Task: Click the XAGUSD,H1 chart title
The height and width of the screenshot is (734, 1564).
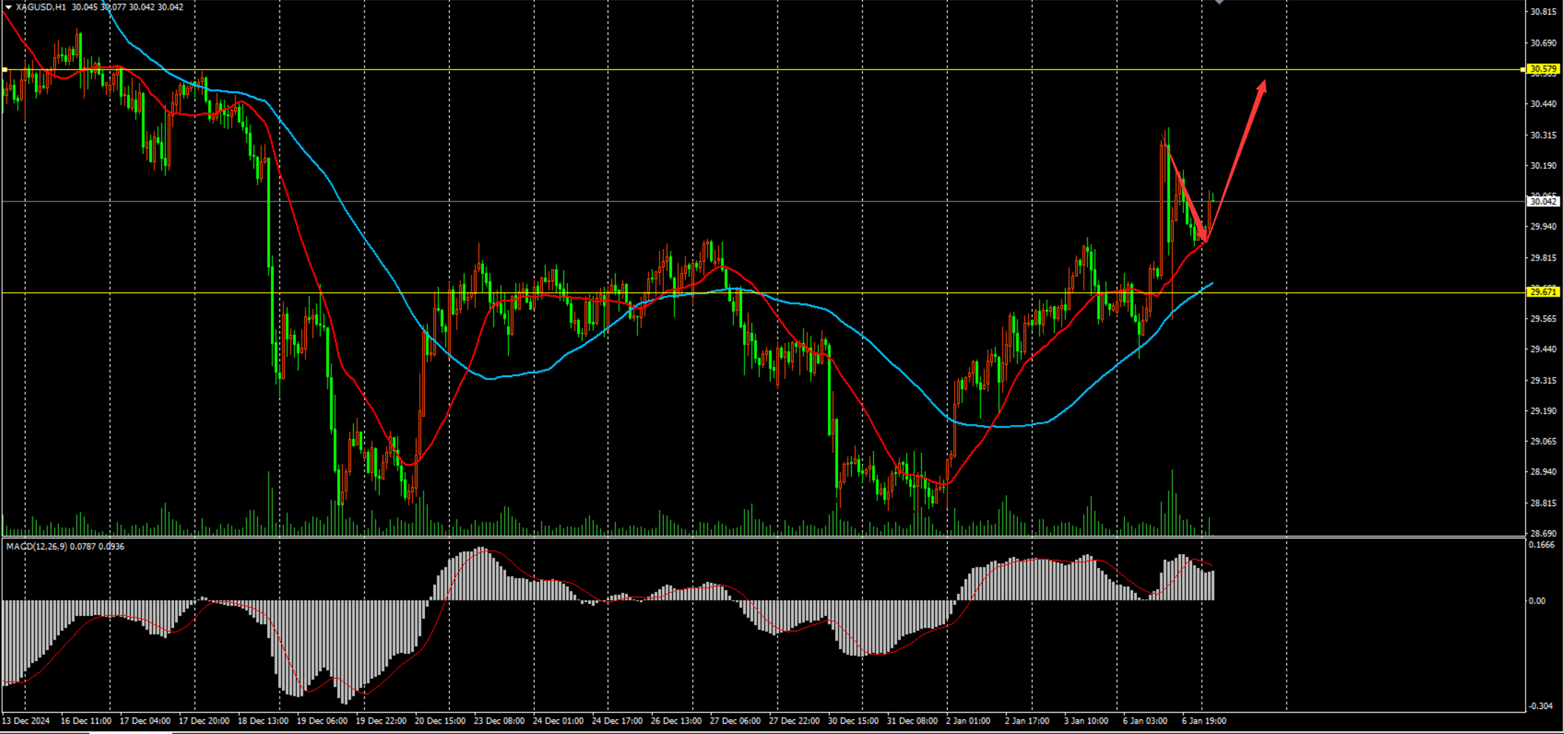Action: tap(41, 7)
